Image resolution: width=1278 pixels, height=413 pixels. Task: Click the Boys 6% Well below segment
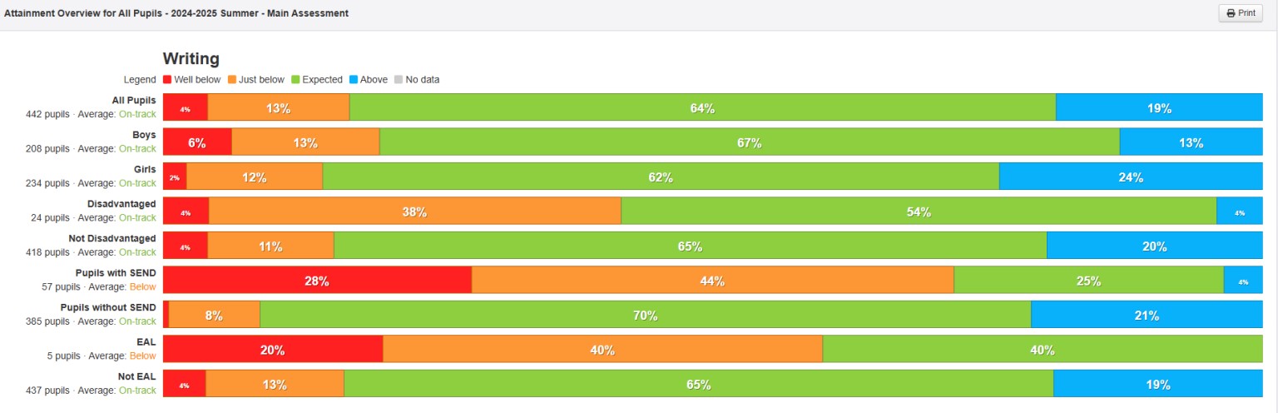197,142
